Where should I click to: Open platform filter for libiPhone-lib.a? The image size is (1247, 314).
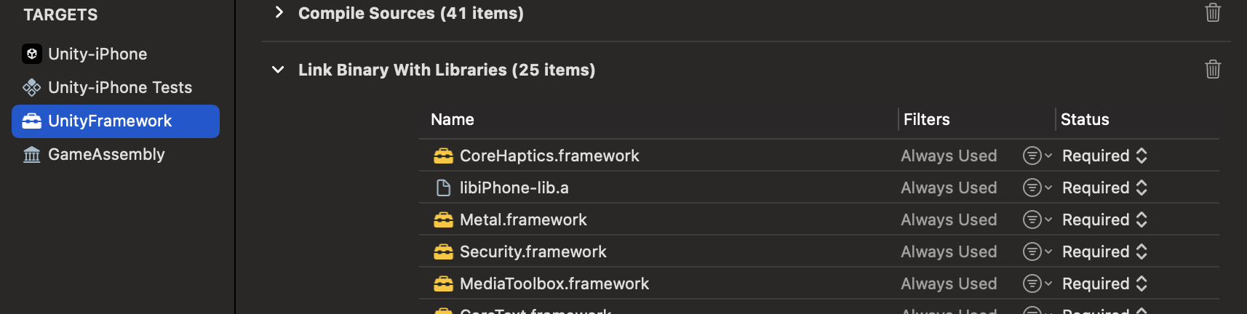[1037, 188]
